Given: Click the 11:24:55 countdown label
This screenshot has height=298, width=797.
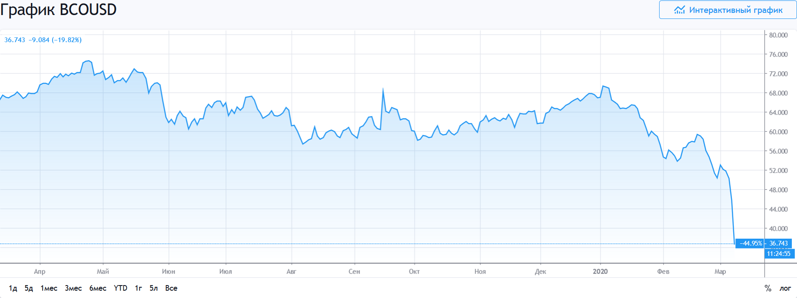Looking at the screenshot, I should pyautogui.click(x=778, y=254).
